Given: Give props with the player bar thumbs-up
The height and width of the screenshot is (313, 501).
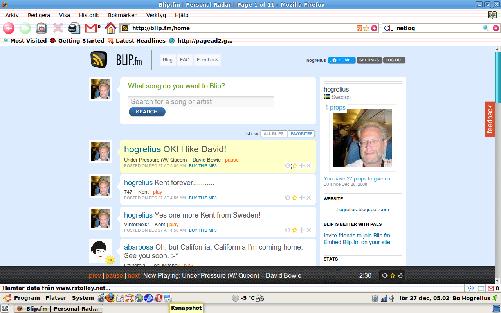Looking at the screenshot, I should 400,276.
